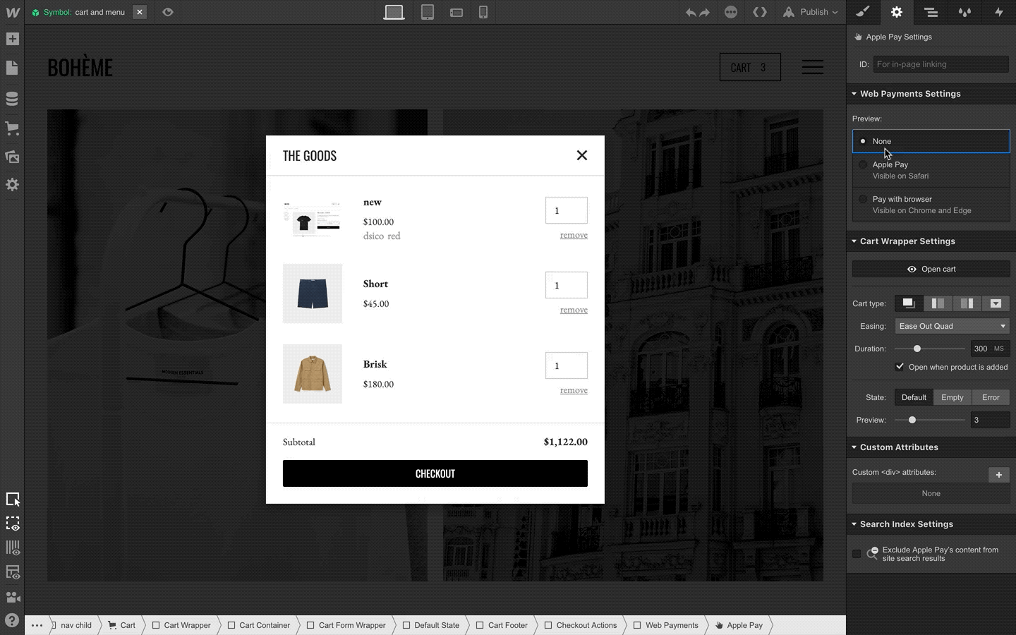The height and width of the screenshot is (635, 1016).
Task: Toggle preview mode eye icon
Action: coord(168,12)
